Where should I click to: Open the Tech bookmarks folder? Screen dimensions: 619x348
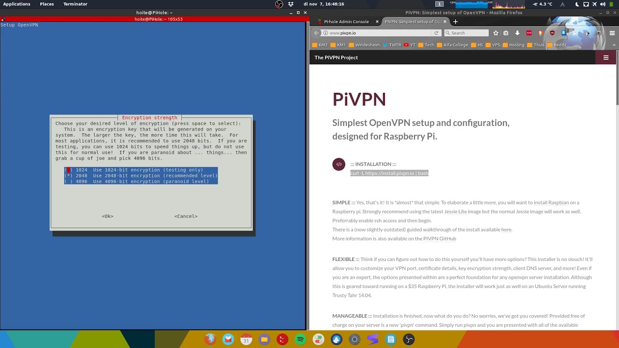click(x=426, y=45)
